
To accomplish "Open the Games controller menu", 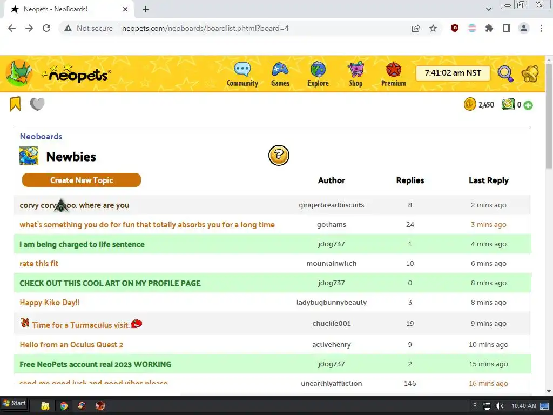I will click(280, 74).
